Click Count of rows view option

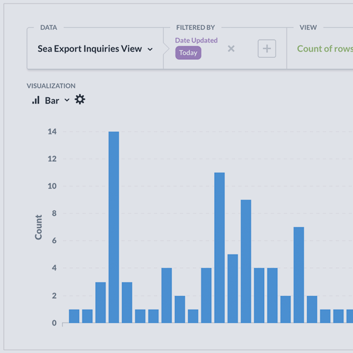pos(325,49)
